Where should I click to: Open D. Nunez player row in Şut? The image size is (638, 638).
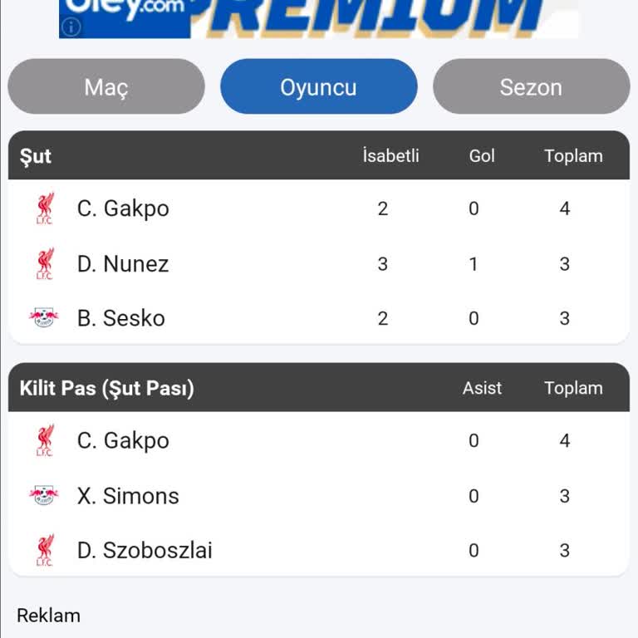coord(123,264)
